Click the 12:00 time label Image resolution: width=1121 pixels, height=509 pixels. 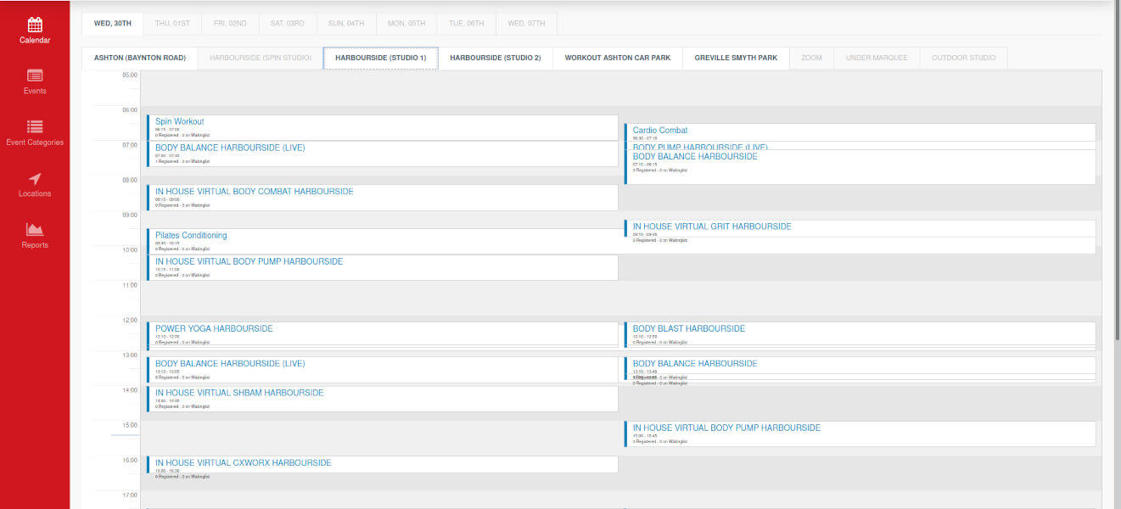pyautogui.click(x=129, y=320)
